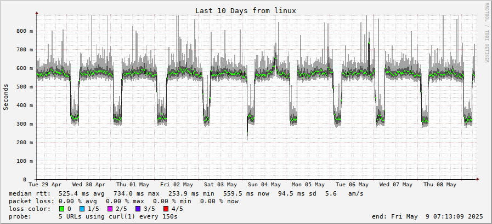492x224 pixels.
Task: Click the end timestamp "Fri May 9 07:13:09 2025"
Action: [x=437, y=216]
